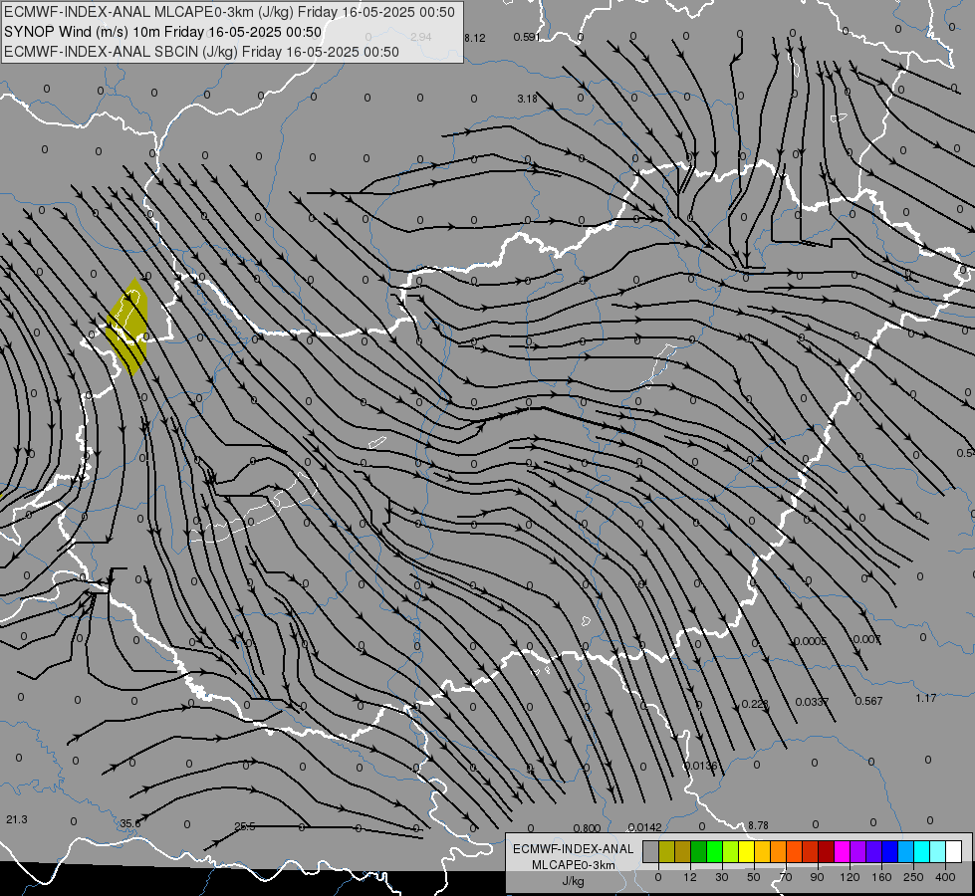
Task: Click the legend tick label 70
Action: coord(786,877)
